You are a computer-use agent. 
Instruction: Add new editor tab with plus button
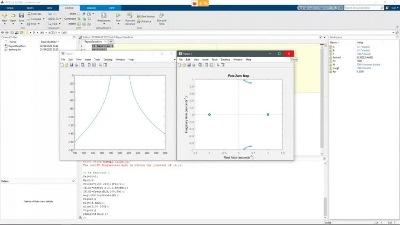[x=111, y=41]
